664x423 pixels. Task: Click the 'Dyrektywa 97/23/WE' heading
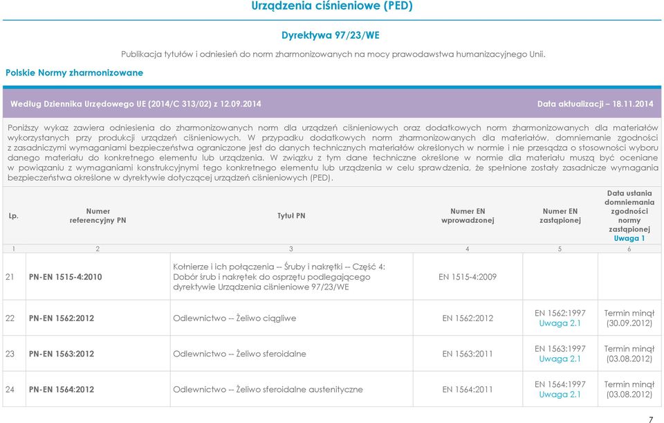pyautogui.click(x=331, y=35)
